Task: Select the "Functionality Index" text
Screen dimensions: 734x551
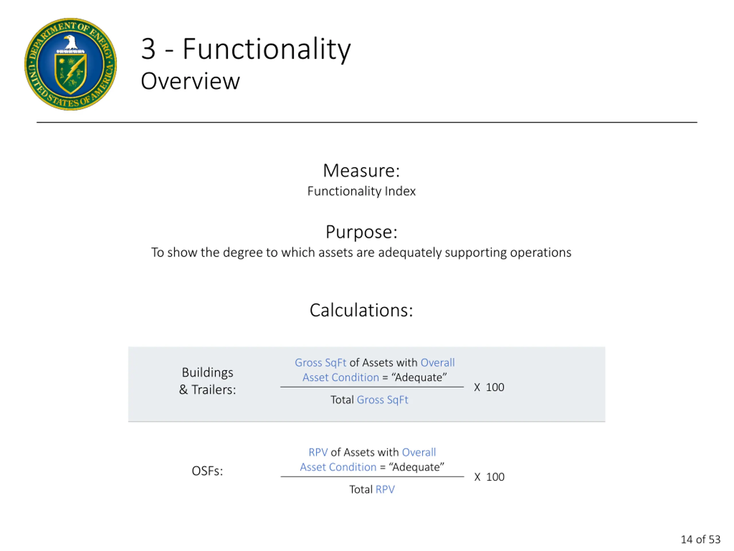Action: (361, 191)
